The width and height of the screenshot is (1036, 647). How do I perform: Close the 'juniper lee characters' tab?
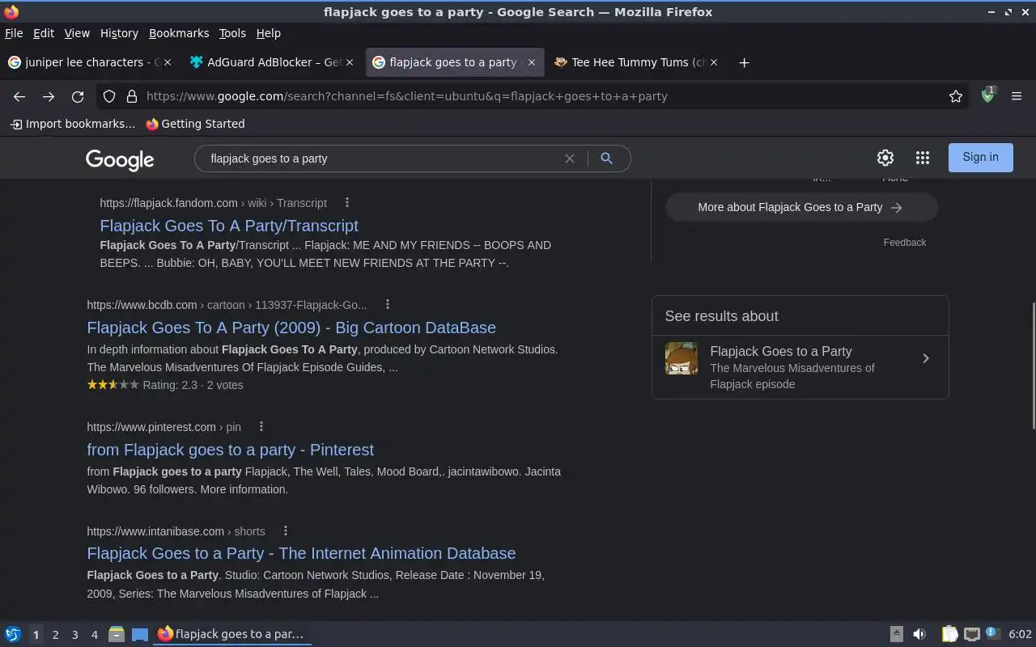pyautogui.click(x=168, y=62)
